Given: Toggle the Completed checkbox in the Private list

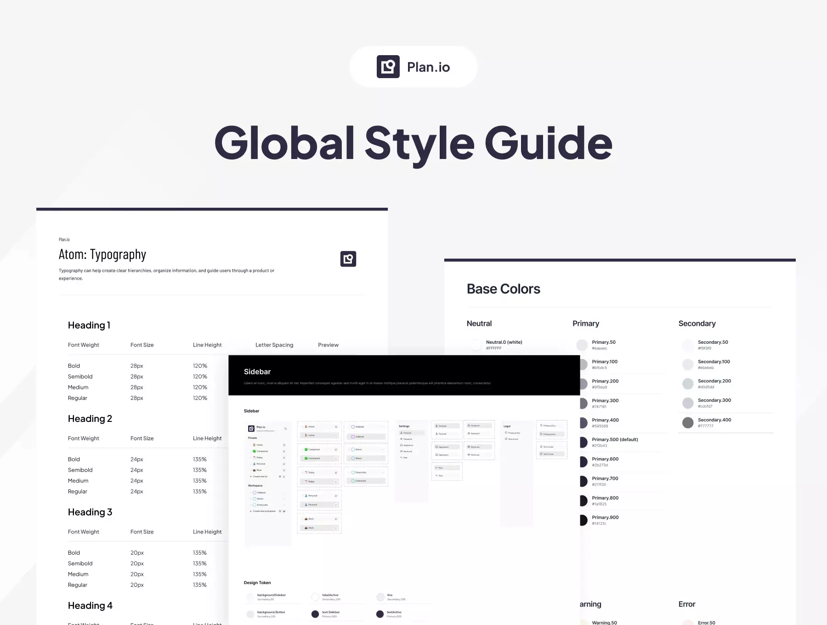Looking at the screenshot, I should pos(254,451).
